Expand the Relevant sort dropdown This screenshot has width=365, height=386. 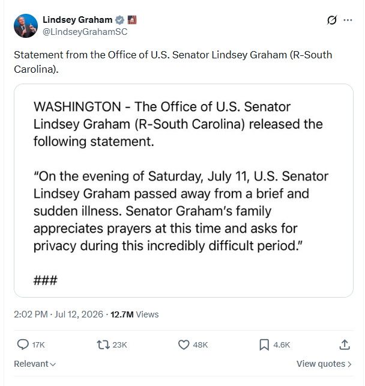(35, 364)
